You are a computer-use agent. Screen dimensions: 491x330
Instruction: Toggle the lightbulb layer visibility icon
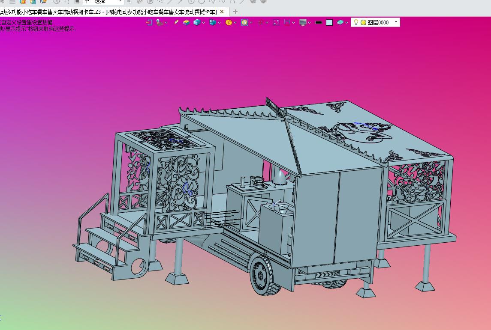(356, 22)
